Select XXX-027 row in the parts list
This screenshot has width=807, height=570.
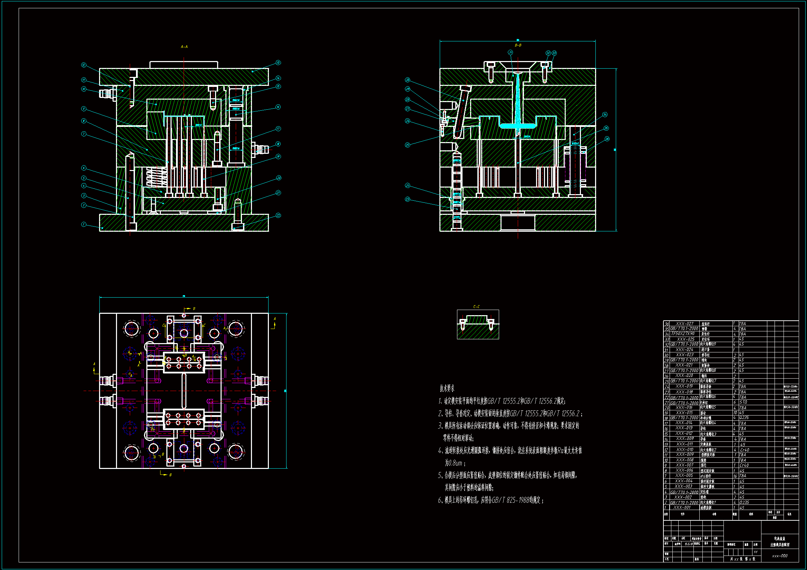[684, 324]
